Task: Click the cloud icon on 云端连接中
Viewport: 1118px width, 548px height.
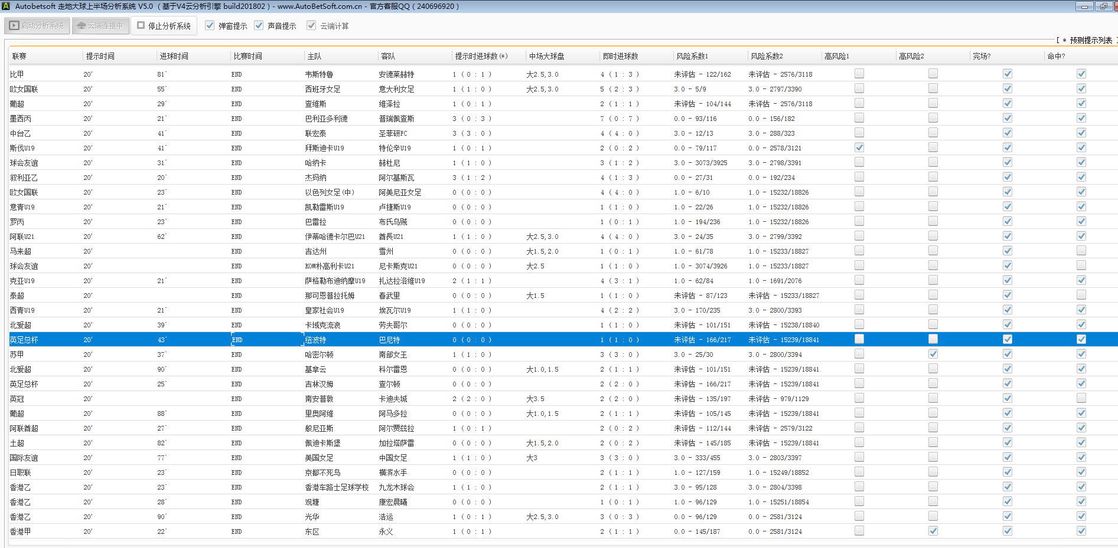Action: click(x=82, y=26)
